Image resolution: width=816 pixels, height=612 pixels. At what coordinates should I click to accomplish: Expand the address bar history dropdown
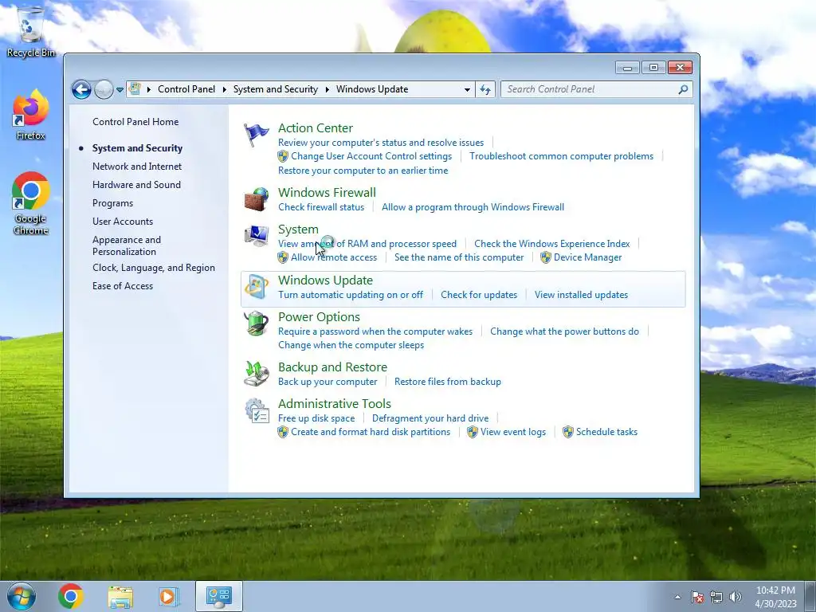click(467, 89)
